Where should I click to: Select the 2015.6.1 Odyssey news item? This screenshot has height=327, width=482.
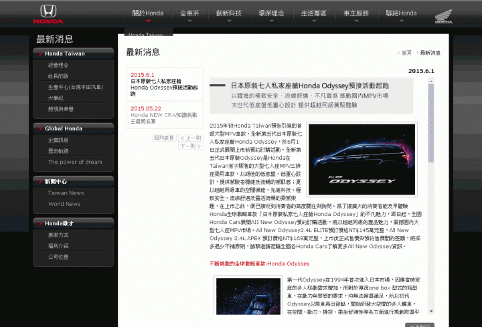click(165, 84)
